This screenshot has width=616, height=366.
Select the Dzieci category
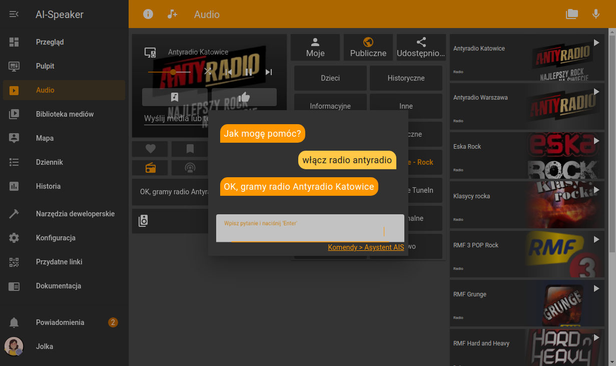click(x=330, y=78)
